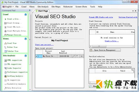This screenshot has width=139, height=92.
Task: Open the Tabular View icon
Action: (5, 51)
